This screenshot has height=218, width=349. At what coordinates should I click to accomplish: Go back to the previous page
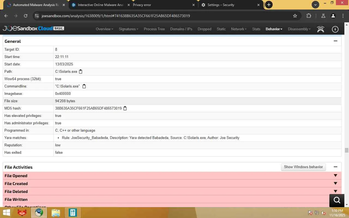[x=6, y=16]
